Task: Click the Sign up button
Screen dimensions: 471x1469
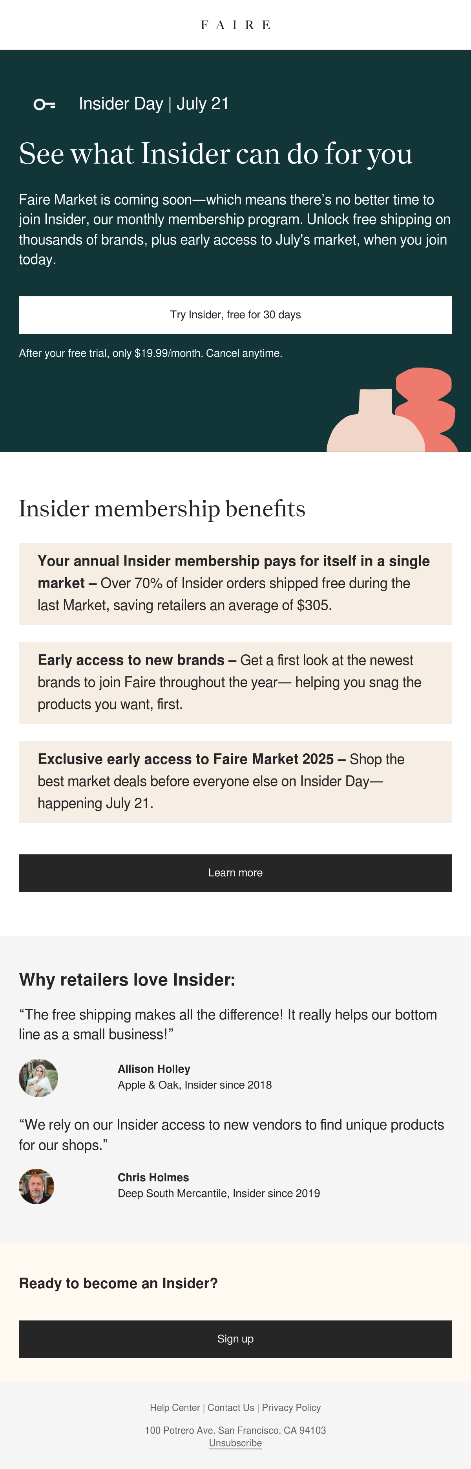Action: pyautogui.click(x=235, y=1339)
